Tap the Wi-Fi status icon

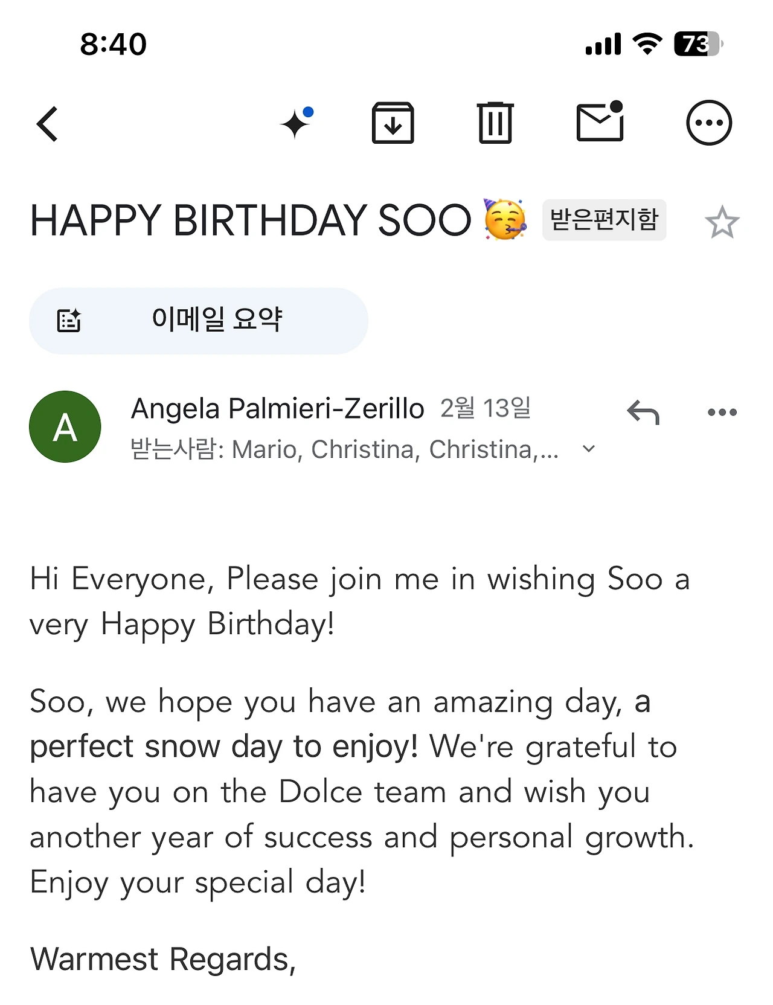pos(647,44)
